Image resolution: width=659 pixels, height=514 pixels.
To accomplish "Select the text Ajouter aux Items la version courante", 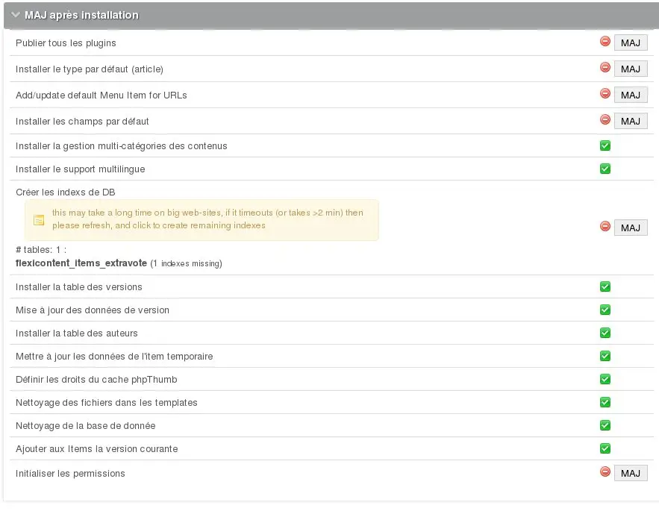I will 97,448.
